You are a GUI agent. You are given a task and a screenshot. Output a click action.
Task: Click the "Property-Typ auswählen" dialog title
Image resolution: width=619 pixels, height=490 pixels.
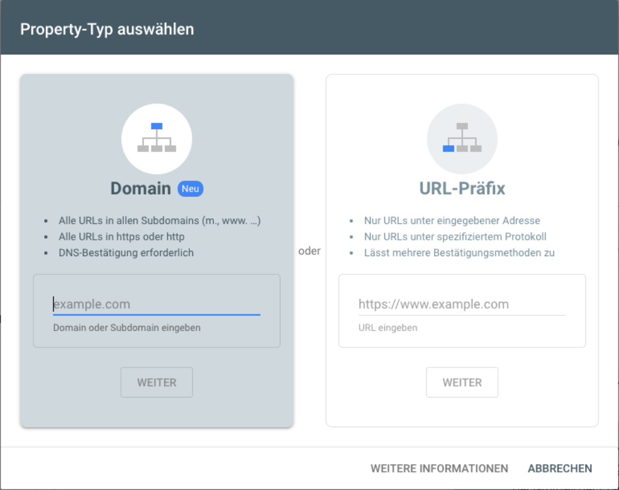pyautogui.click(x=107, y=29)
